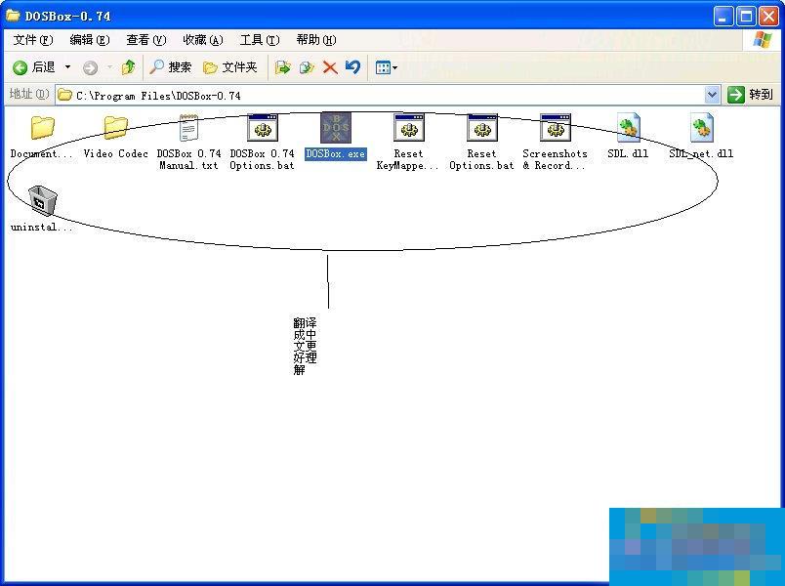Click the Undo toolbar icon
The width and height of the screenshot is (785, 586).
click(352, 67)
